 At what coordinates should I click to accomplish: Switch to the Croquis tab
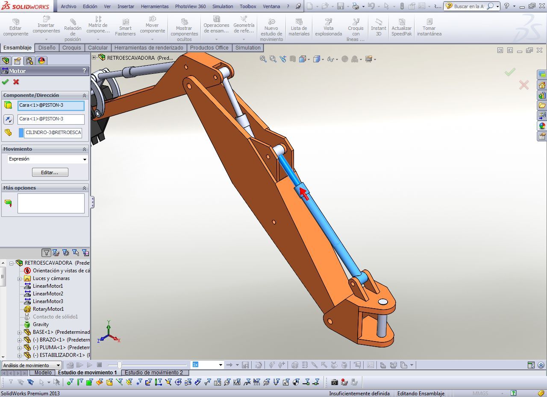coord(71,48)
